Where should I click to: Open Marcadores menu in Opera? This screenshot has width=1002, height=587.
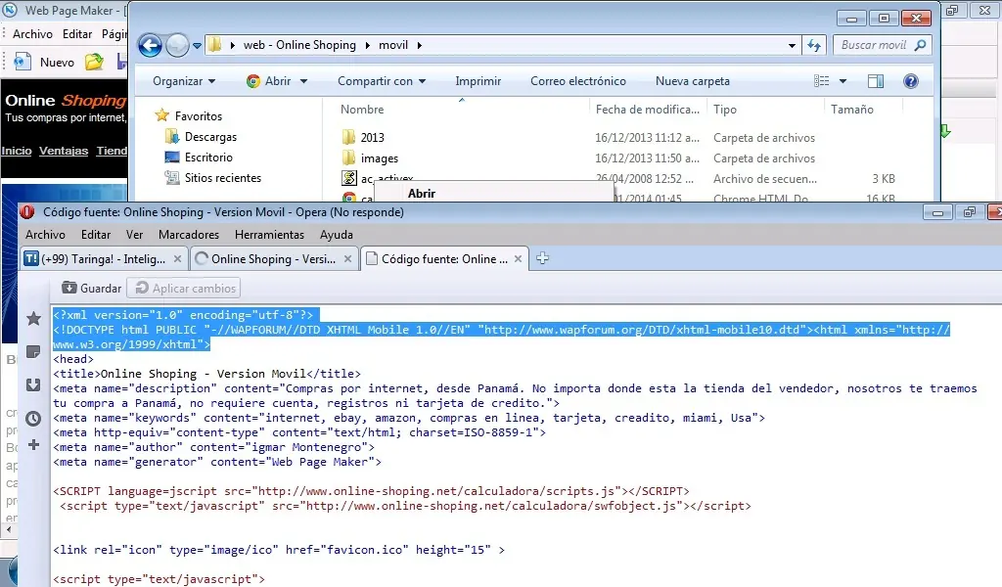189,235
